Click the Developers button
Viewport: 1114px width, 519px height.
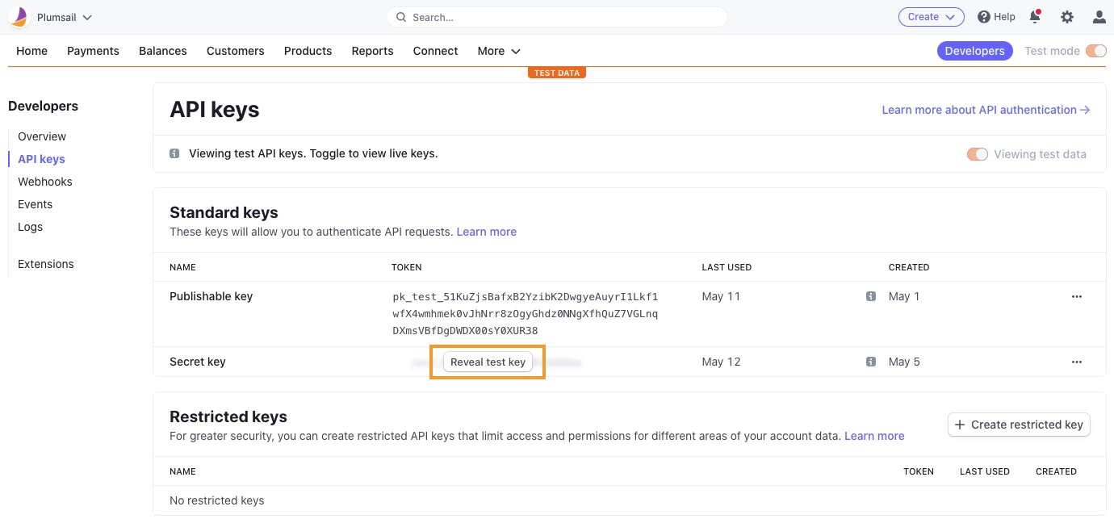[974, 51]
